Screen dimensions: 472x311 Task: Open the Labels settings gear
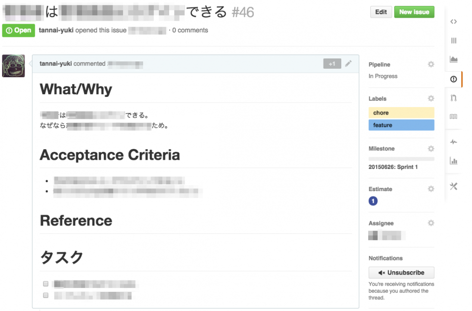(x=431, y=98)
